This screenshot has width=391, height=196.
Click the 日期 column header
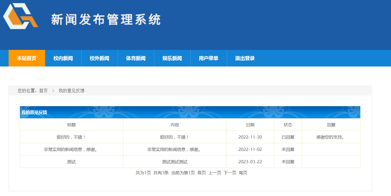click(250, 125)
